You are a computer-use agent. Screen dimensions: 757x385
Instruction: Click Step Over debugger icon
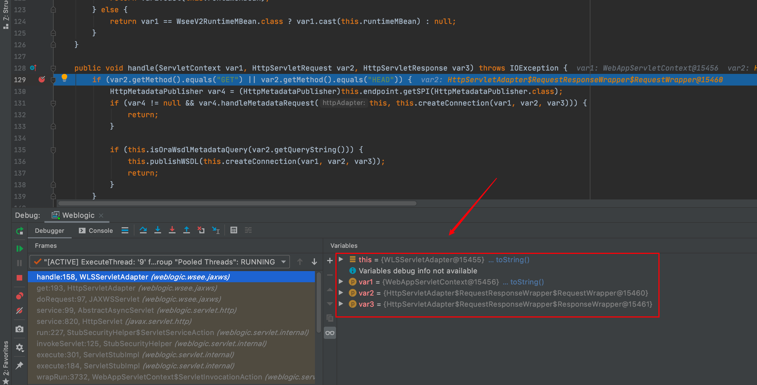[x=143, y=230]
